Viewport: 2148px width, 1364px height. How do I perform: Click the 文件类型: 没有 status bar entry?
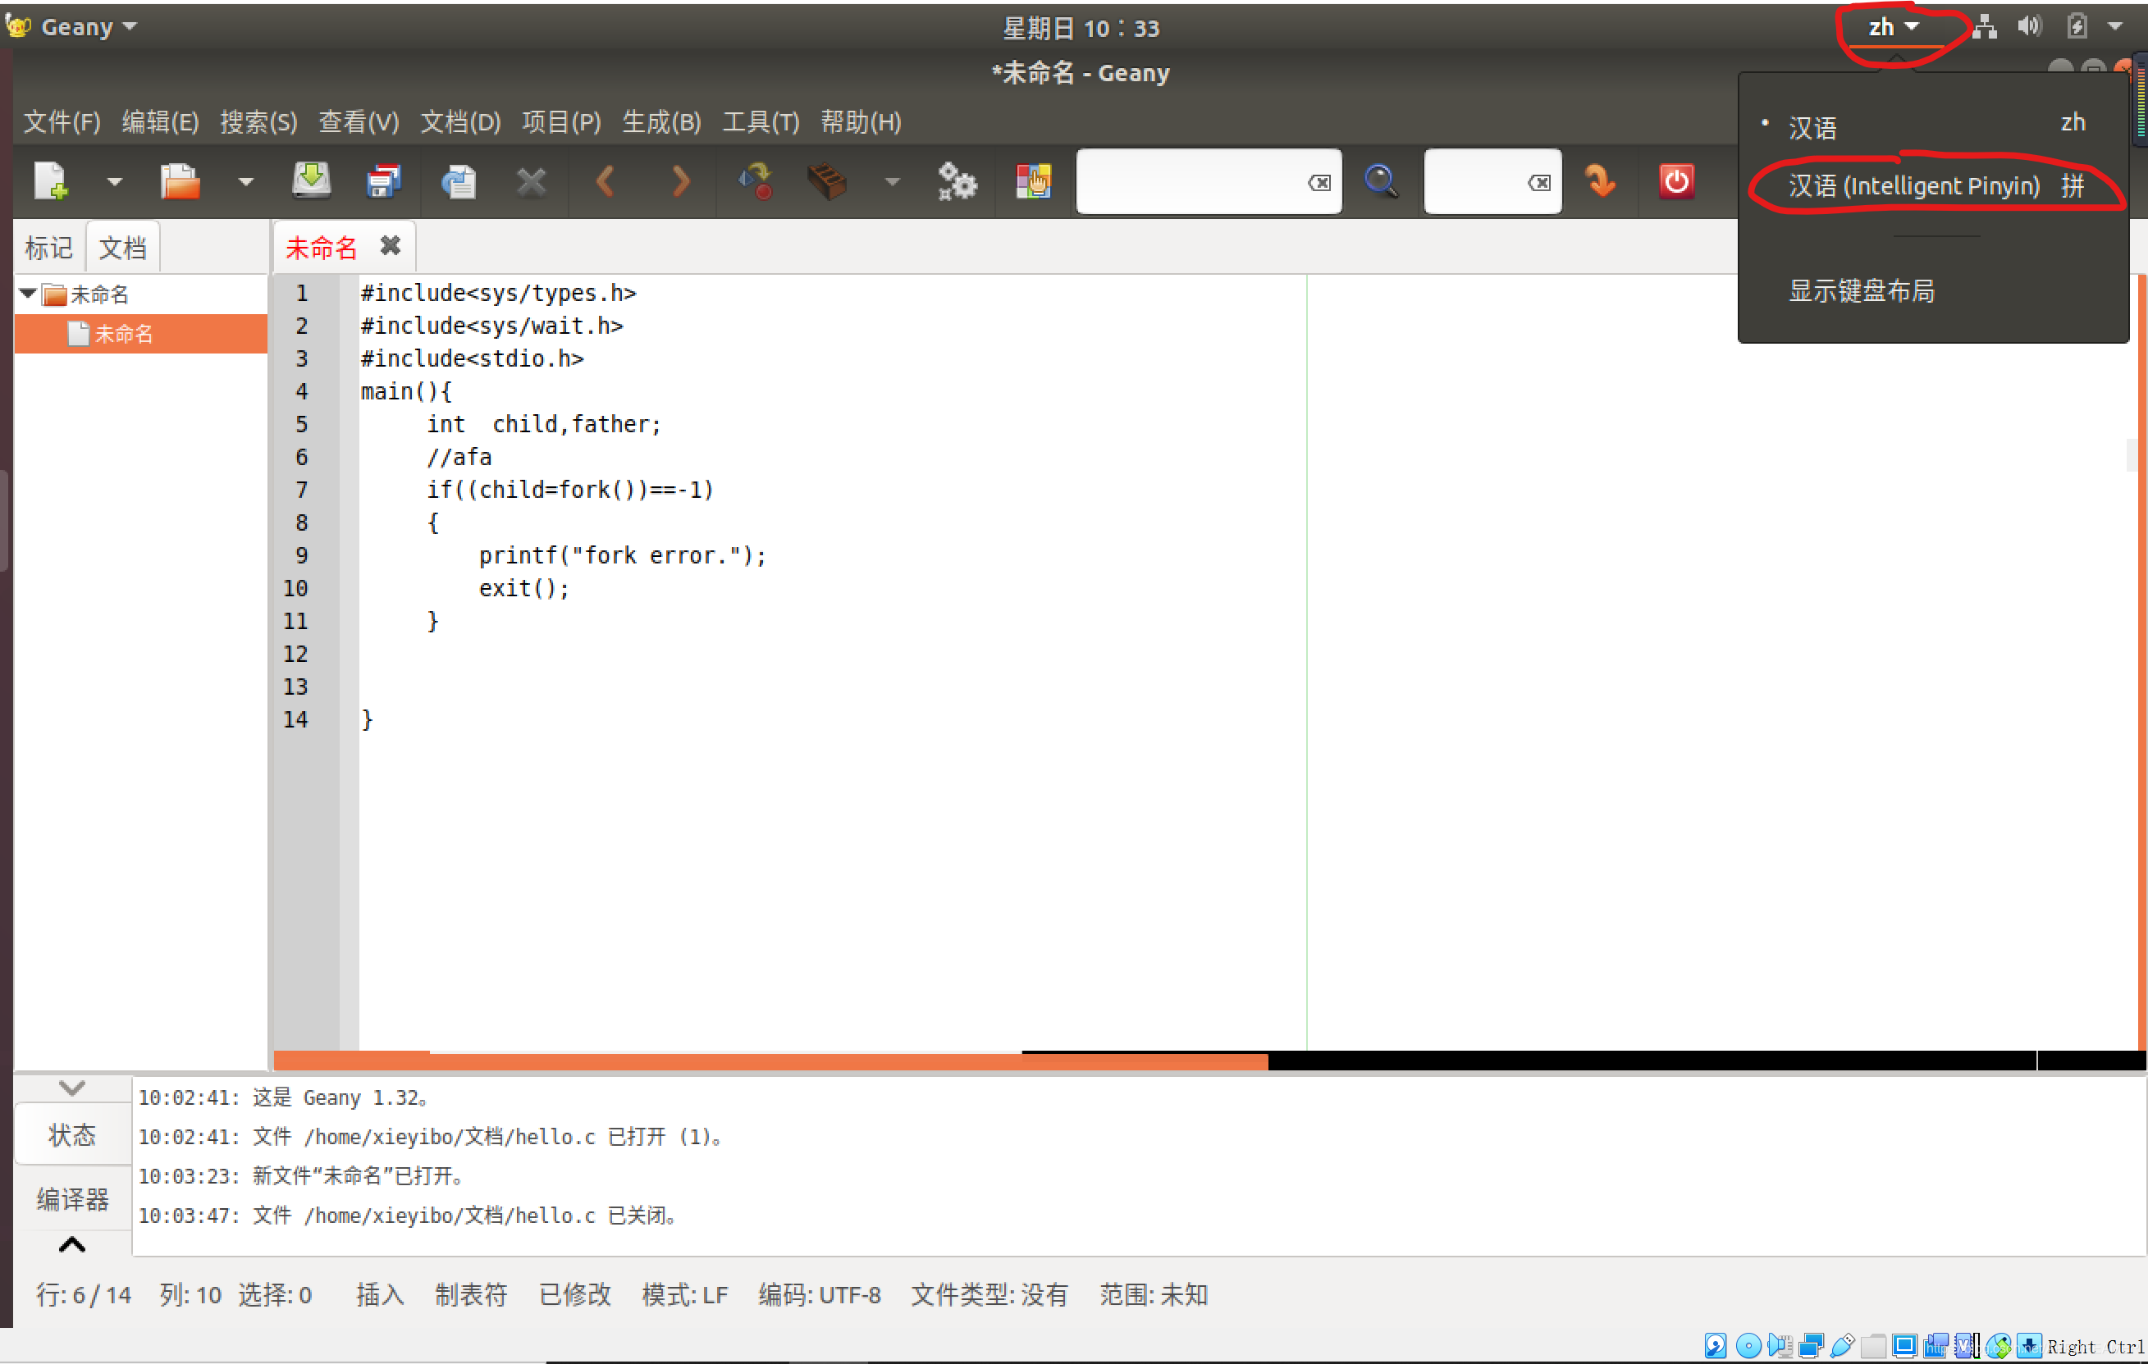989,1294
